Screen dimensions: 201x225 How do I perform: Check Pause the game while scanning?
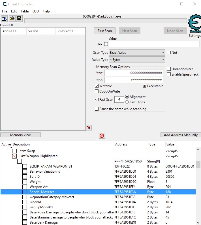(x=97, y=109)
